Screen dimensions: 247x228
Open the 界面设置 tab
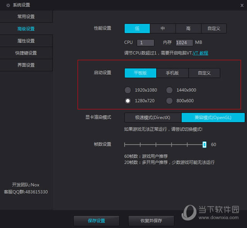26,65
